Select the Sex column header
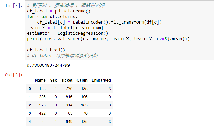Screen dimensions: 214x129 click(x=53, y=80)
